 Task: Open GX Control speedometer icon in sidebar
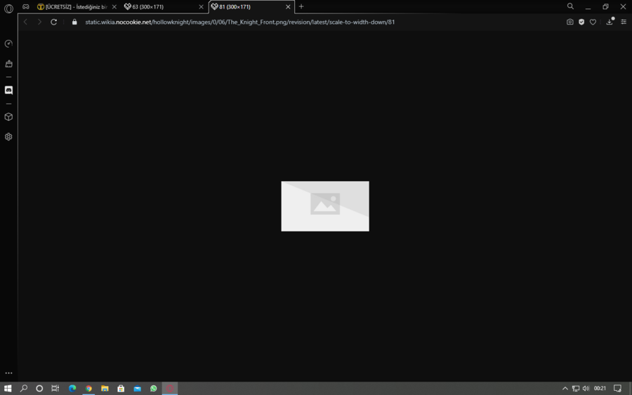pos(8,43)
